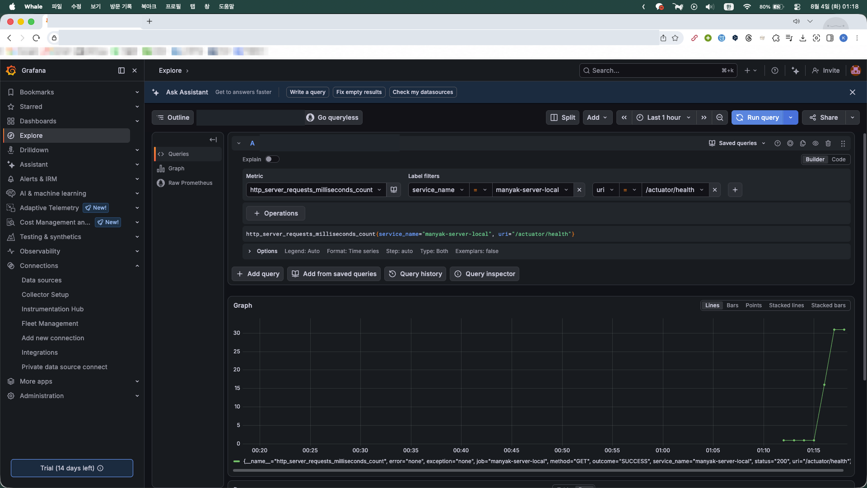867x488 pixels.
Task: Click the query A circular ring icon
Action: pos(790,143)
